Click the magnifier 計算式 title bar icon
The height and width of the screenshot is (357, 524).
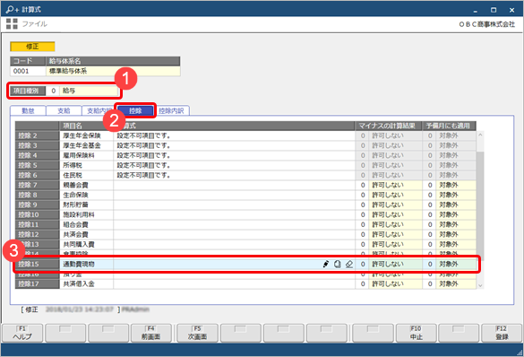13,9
